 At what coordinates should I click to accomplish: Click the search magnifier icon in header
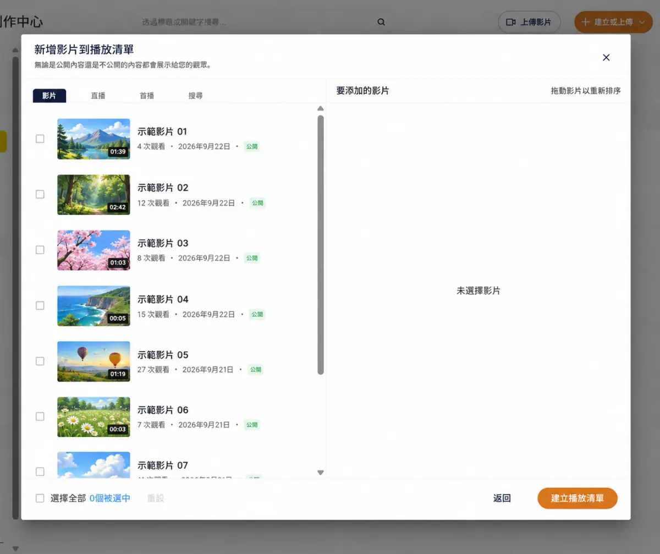[381, 22]
